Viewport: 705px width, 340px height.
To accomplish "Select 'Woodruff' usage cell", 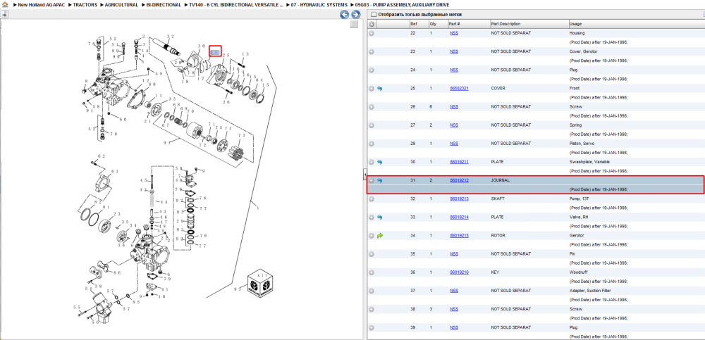I will pos(579,272).
